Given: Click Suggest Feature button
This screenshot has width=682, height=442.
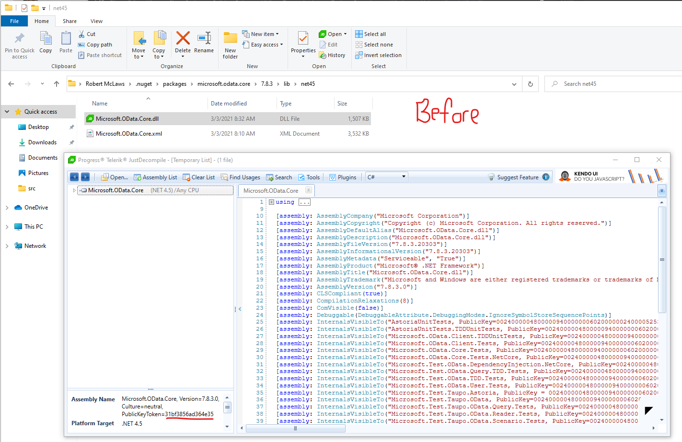Looking at the screenshot, I should click(513, 177).
